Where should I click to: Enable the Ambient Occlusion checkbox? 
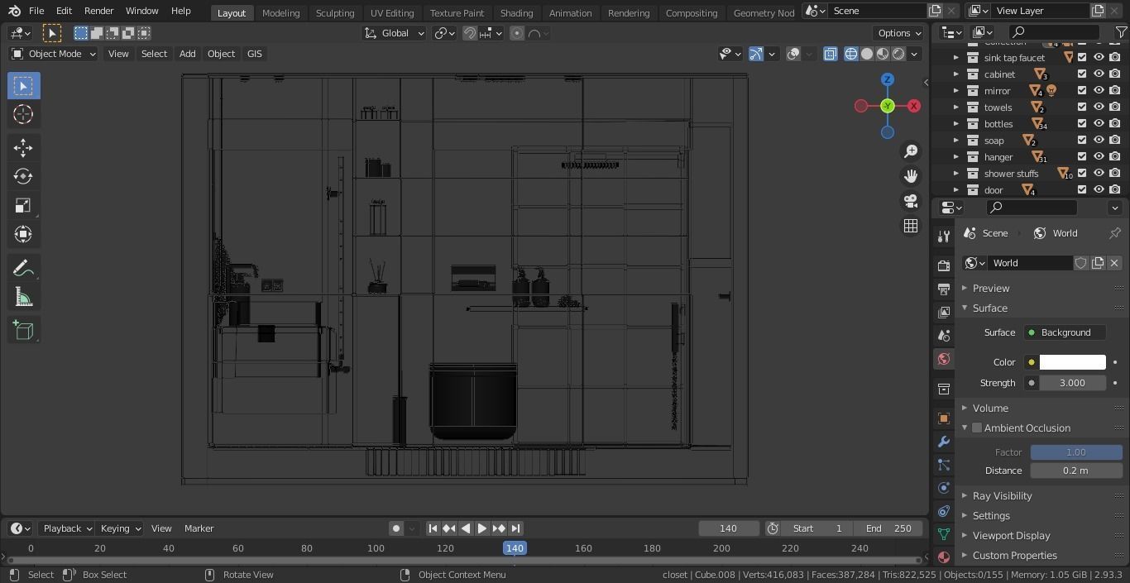point(977,428)
